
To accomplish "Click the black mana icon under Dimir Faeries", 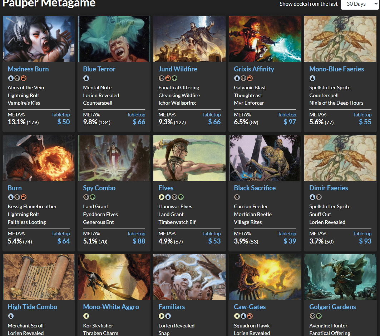I will pos(319,197).
